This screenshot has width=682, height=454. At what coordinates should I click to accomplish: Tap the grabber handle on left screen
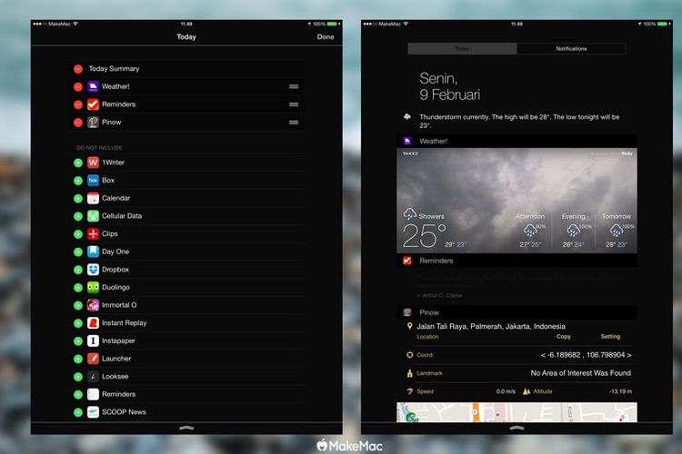(x=186, y=428)
